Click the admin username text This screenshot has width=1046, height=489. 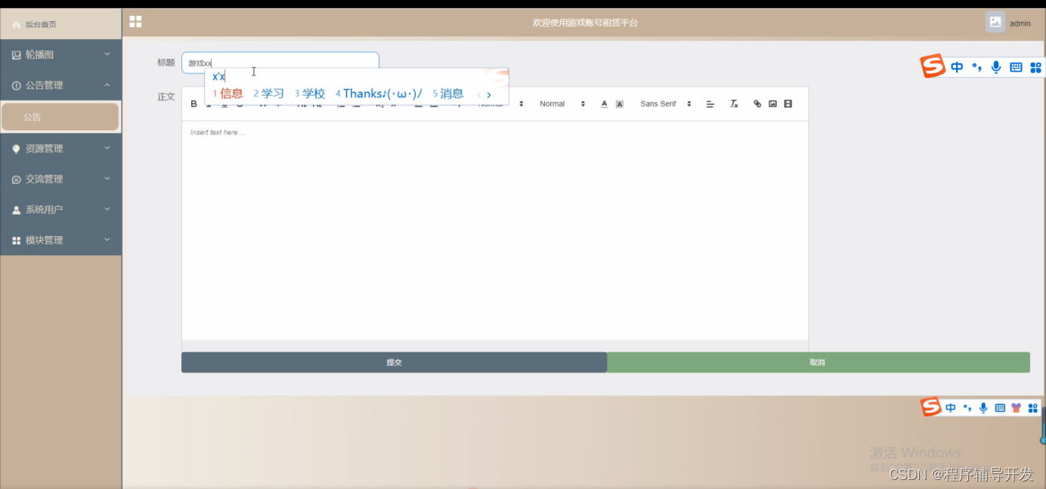point(1020,23)
